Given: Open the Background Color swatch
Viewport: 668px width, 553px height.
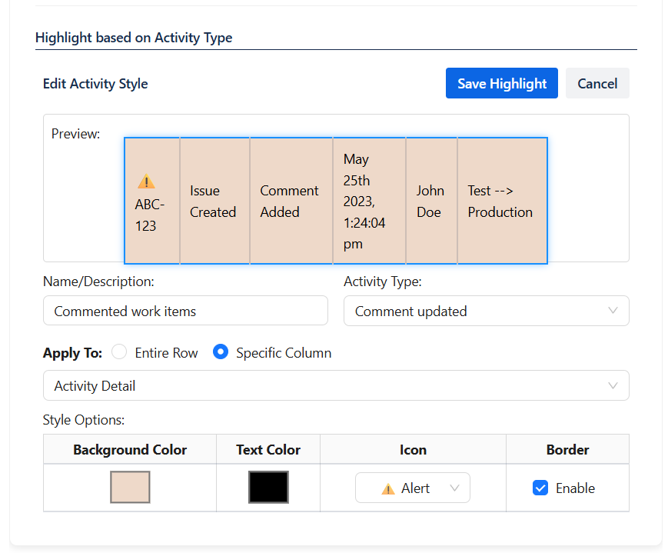Looking at the screenshot, I should coord(130,488).
